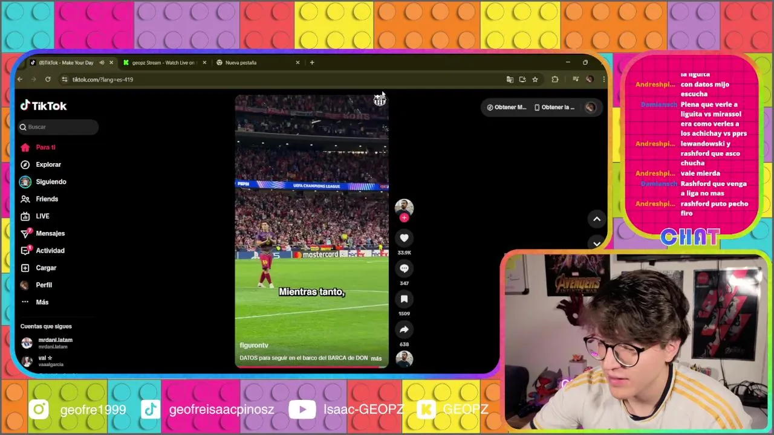Open the Chrome profile avatar
The width and height of the screenshot is (774, 435).
click(x=590, y=80)
